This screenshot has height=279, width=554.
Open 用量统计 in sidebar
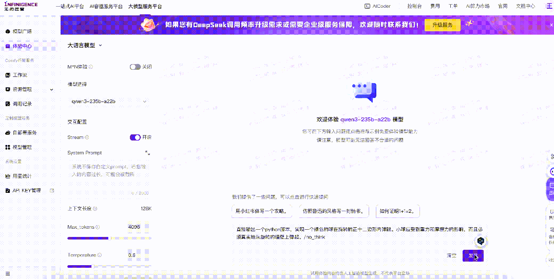click(x=22, y=176)
